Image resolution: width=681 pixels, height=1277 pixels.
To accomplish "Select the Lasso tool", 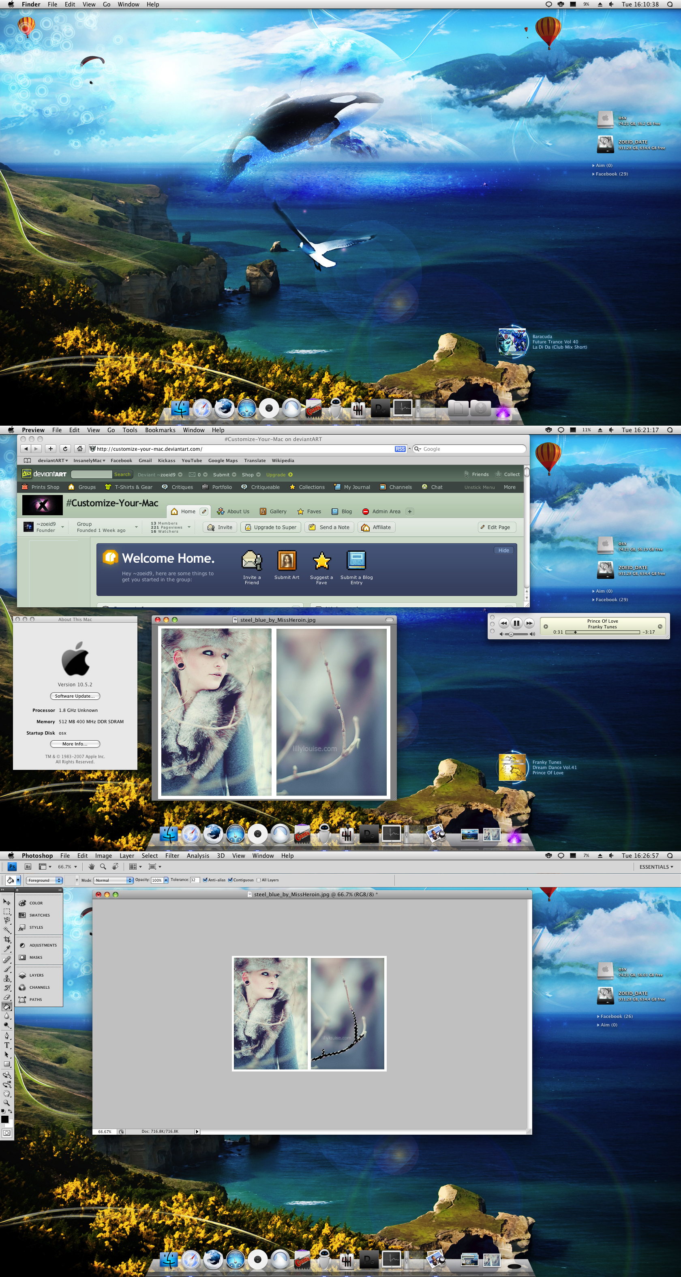I will click(7, 920).
